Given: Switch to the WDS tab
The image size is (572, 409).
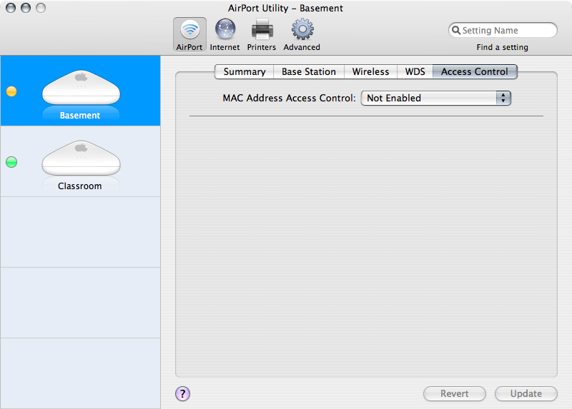Looking at the screenshot, I should [415, 72].
